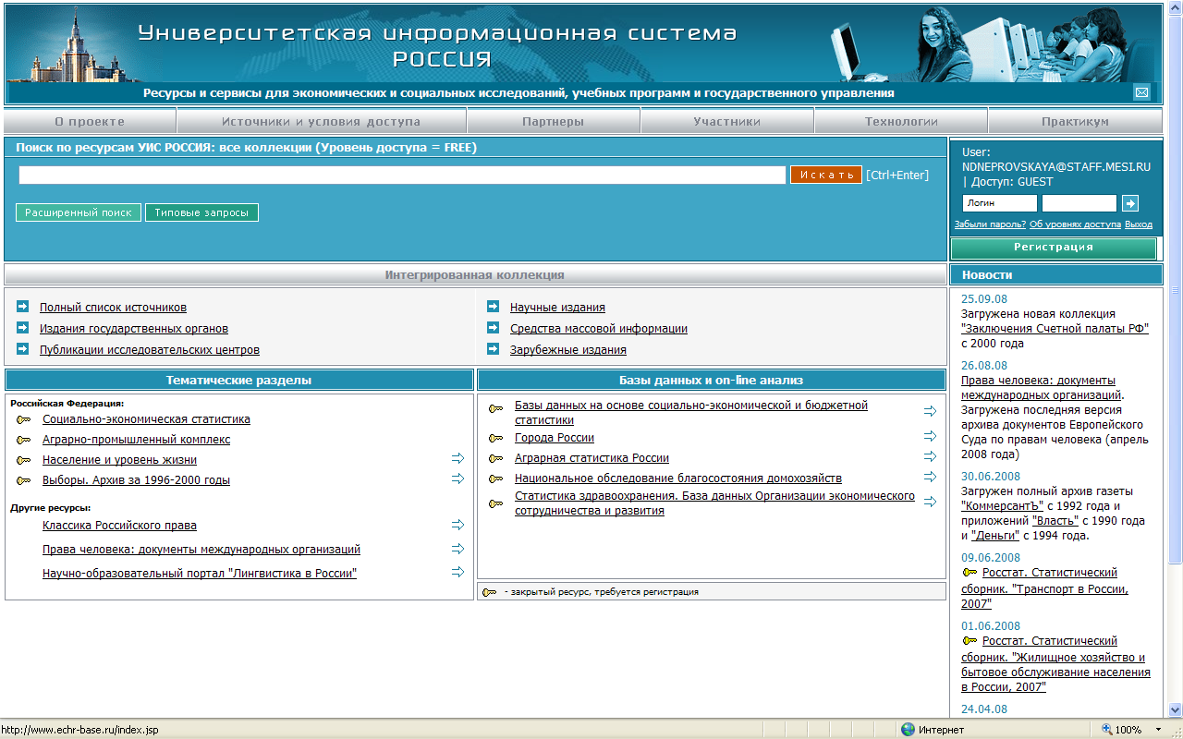Click key icon beside Транспорт в России news

click(x=970, y=573)
